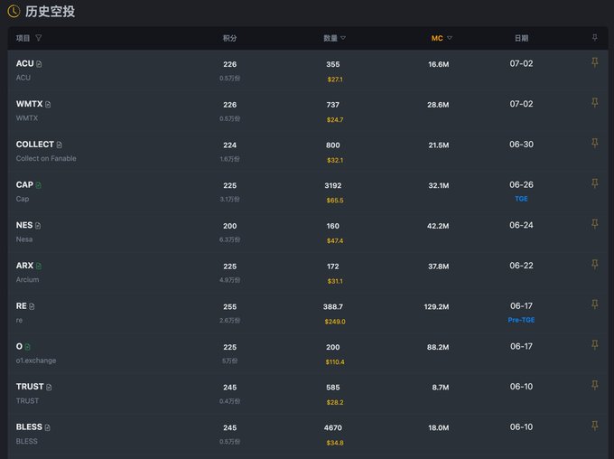The image size is (614, 459).
Task: Pin the NES row
Action: 594,224
